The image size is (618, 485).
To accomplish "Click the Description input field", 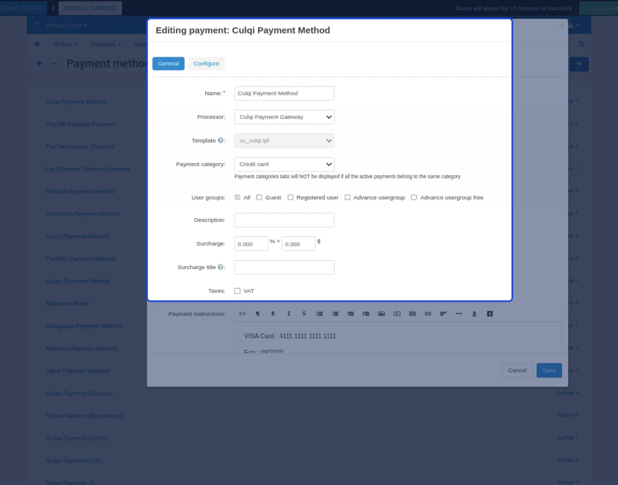I will pyautogui.click(x=284, y=220).
